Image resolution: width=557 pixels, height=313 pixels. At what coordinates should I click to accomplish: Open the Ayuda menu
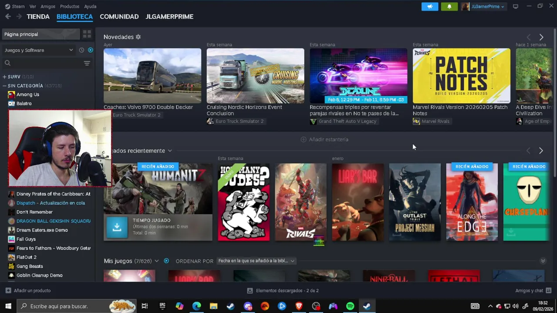tap(90, 7)
